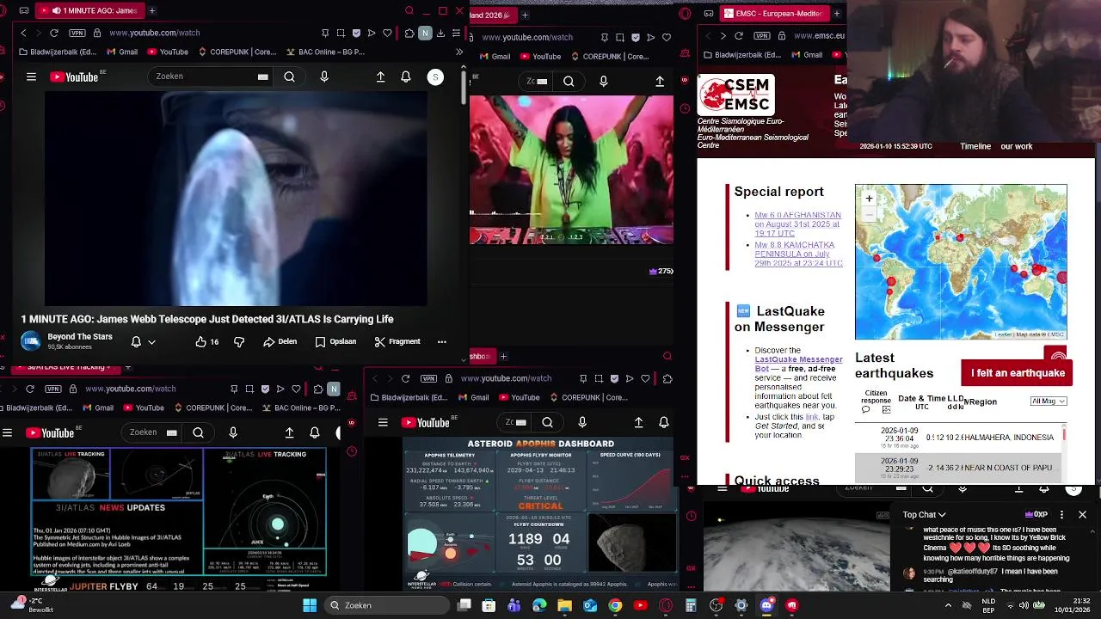This screenshot has width=1101, height=619.
Task: Click the top-left YouTube page scrollbar
Action: [464, 86]
